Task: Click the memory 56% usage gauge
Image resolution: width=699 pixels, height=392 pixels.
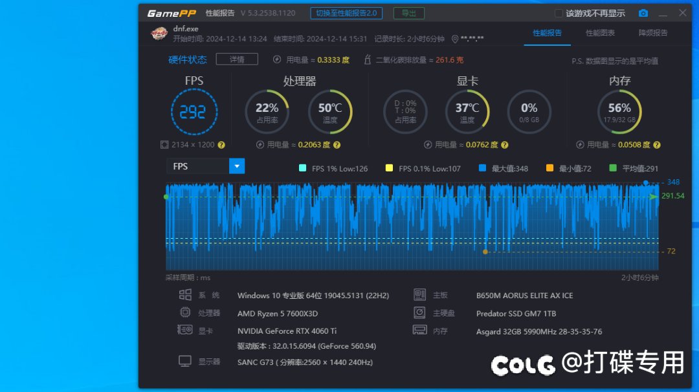Action: coord(619,112)
